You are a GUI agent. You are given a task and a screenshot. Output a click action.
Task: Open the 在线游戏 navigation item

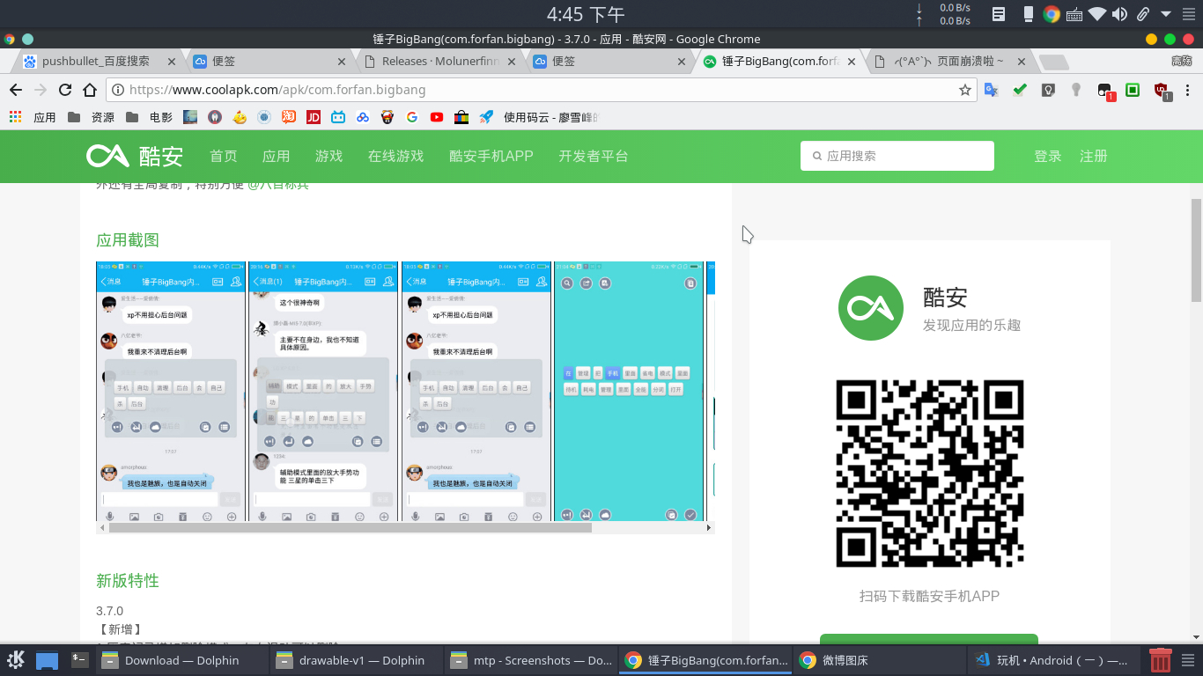[x=396, y=156]
